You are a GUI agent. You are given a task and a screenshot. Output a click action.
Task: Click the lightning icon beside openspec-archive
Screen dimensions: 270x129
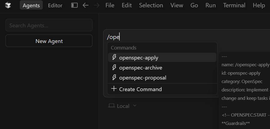(x=114, y=68)
